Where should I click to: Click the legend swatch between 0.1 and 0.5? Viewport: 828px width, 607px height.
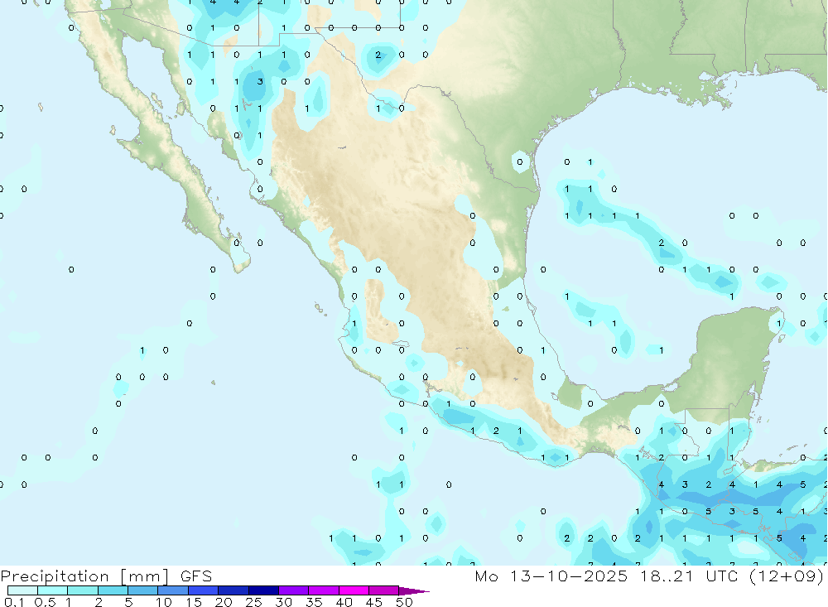point(22,590)
